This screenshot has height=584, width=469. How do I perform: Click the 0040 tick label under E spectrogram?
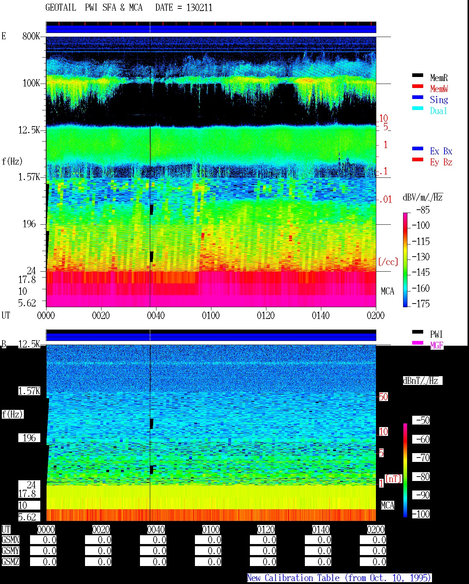(156, 316)
